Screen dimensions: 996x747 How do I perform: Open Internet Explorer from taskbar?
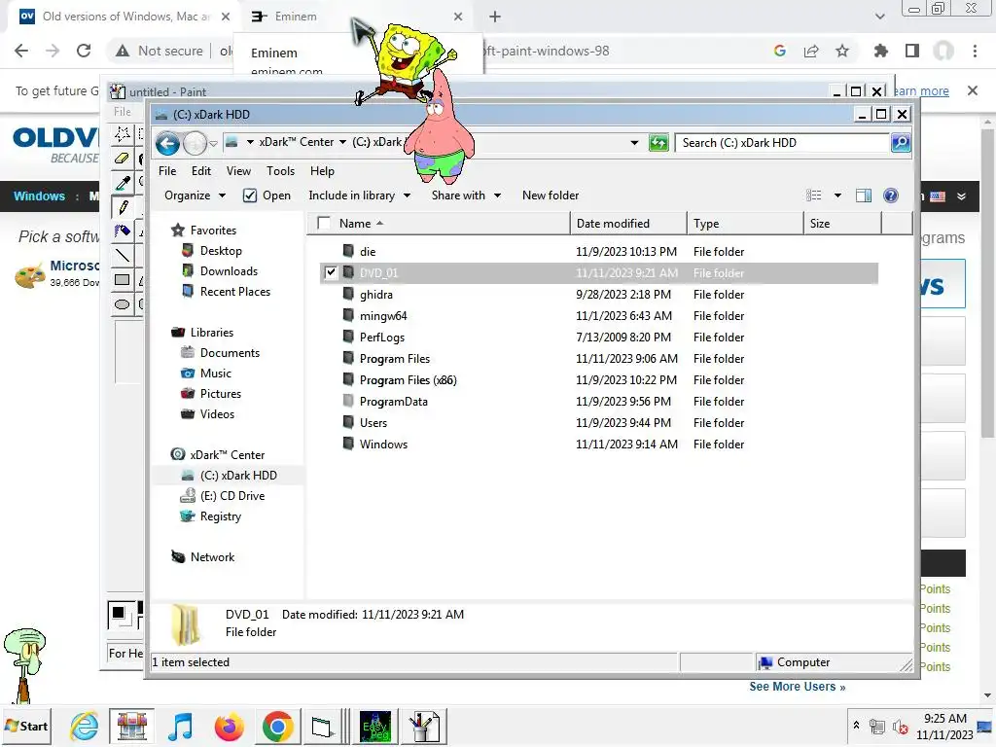(x=84, y=726)
